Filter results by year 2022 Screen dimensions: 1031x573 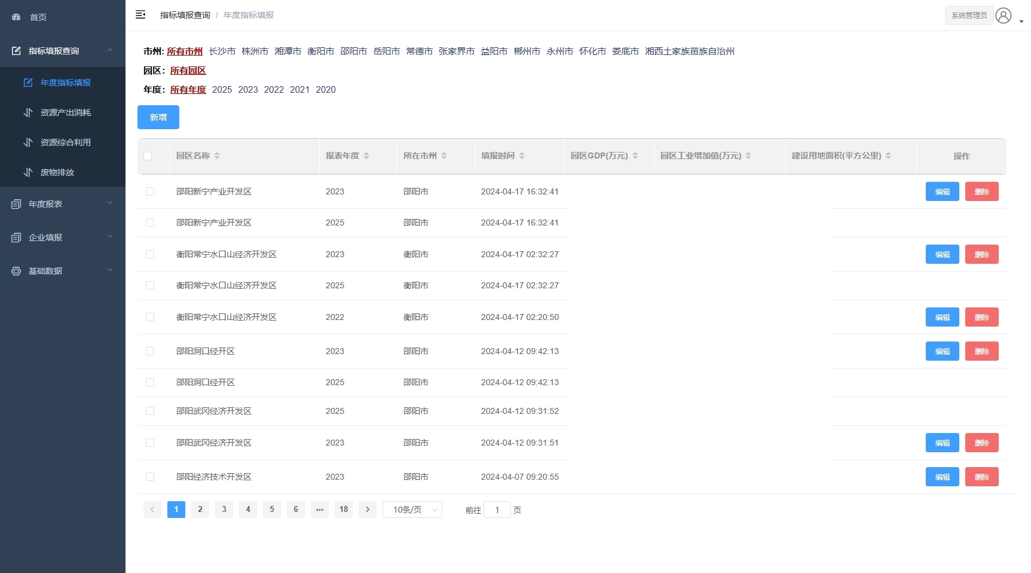click(274, 89)
